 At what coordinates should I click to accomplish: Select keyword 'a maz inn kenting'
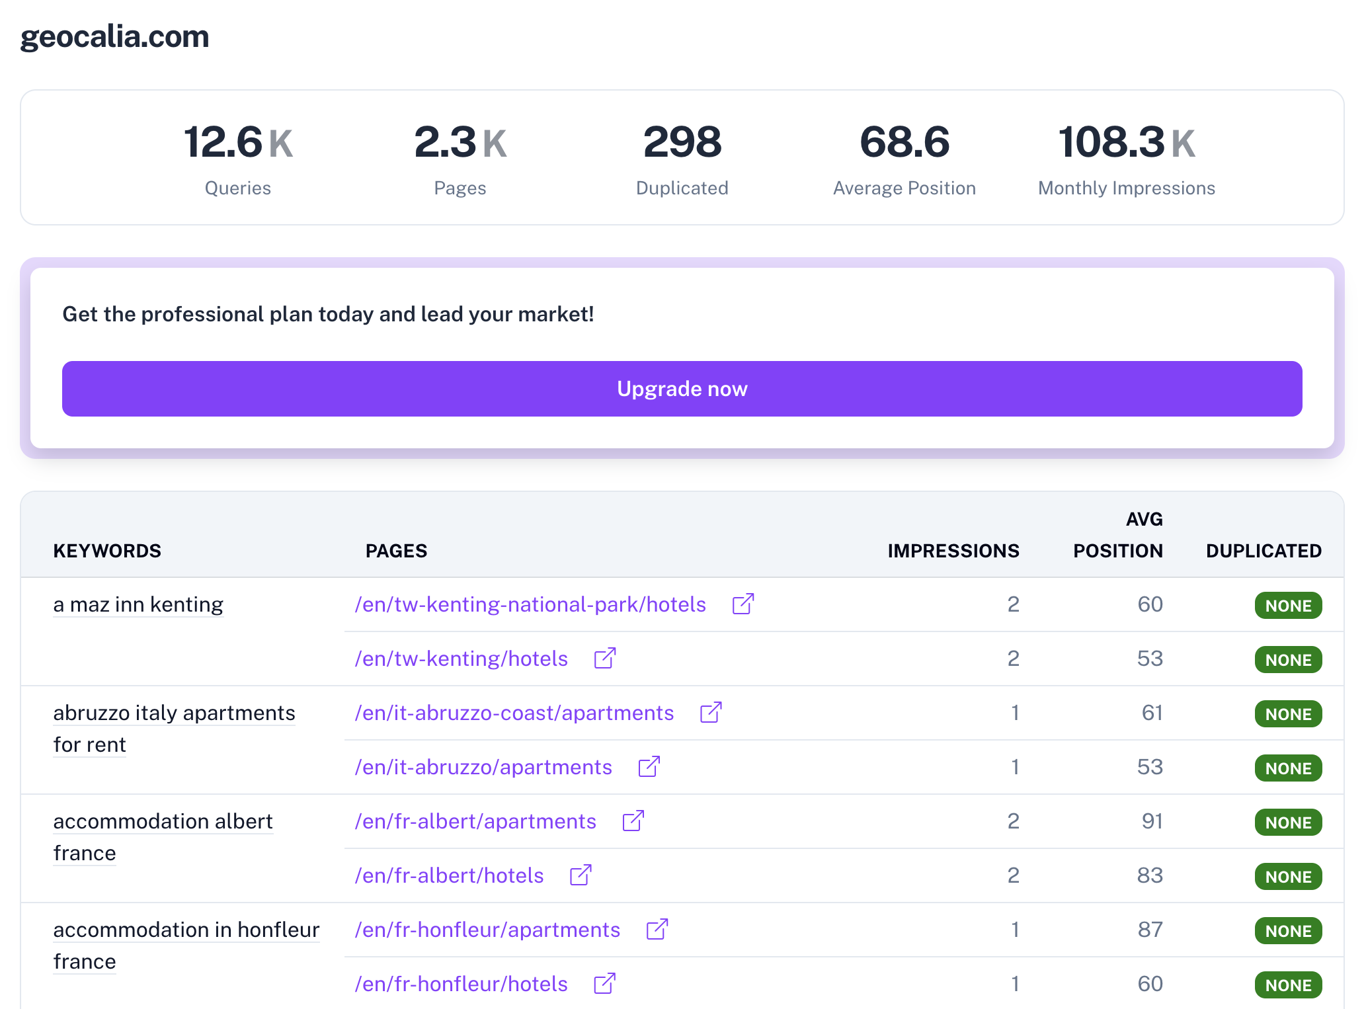[x=138, y=604]
